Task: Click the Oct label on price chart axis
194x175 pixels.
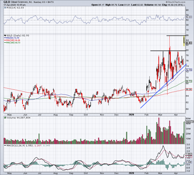Action: click(x=86, y=115)
